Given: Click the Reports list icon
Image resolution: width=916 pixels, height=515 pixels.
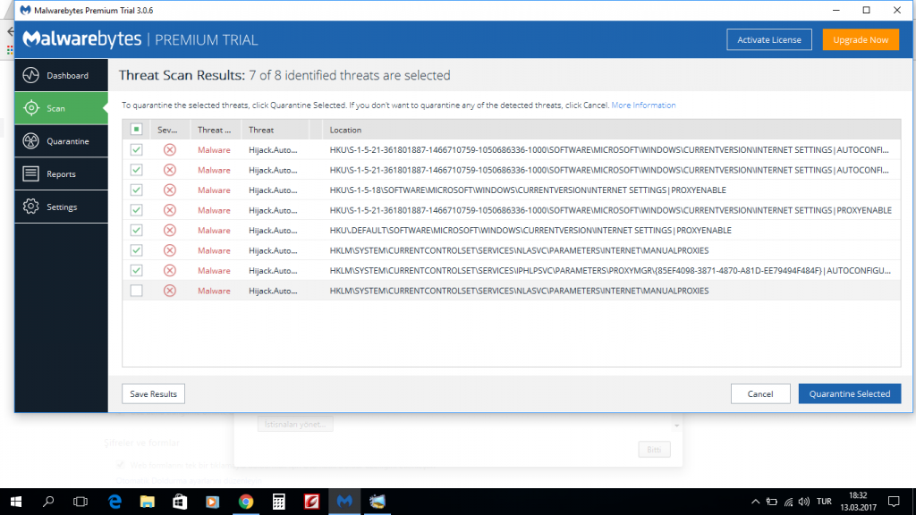Looking at the screenshot, I should tap(31, 174).
